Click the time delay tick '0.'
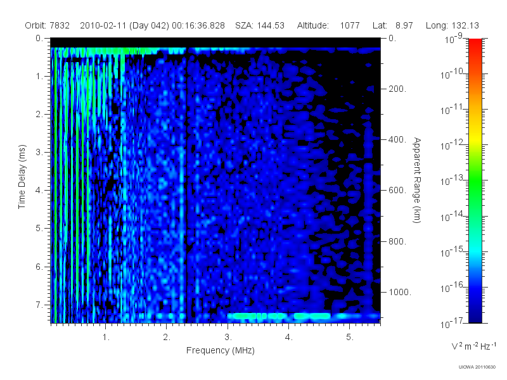This screenshot has width=507, height=380. click(39, 39)
